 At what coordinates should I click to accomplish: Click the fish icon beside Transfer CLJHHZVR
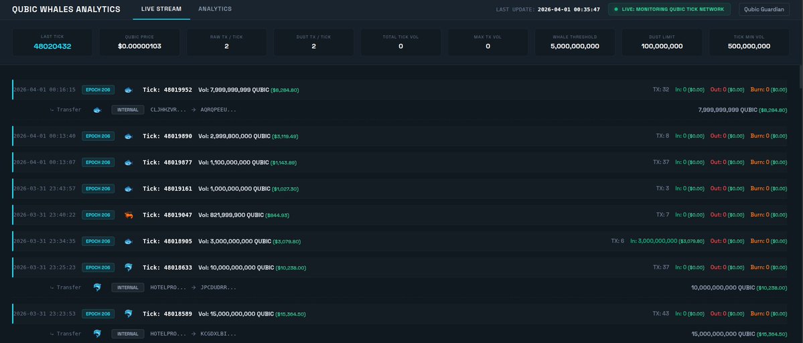(97, 110)
